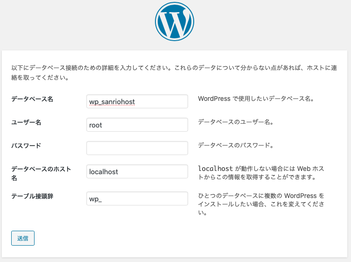Click the パスワード field label
Screen dimensions: 351x262
pos(27,146)
